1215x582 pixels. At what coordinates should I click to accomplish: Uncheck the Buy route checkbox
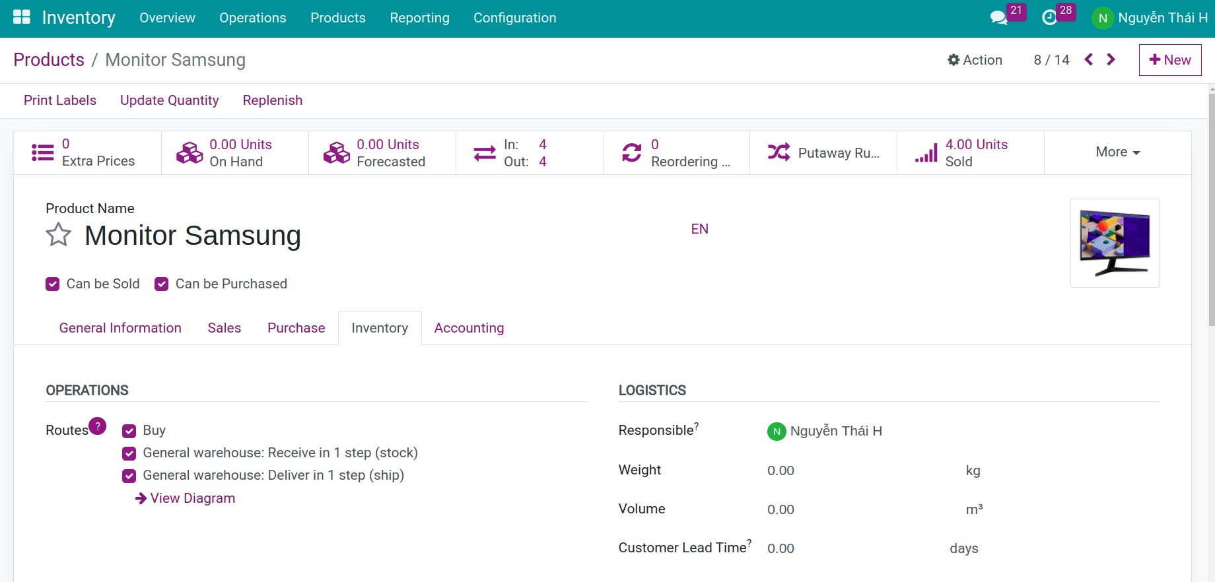click(129, 432)
